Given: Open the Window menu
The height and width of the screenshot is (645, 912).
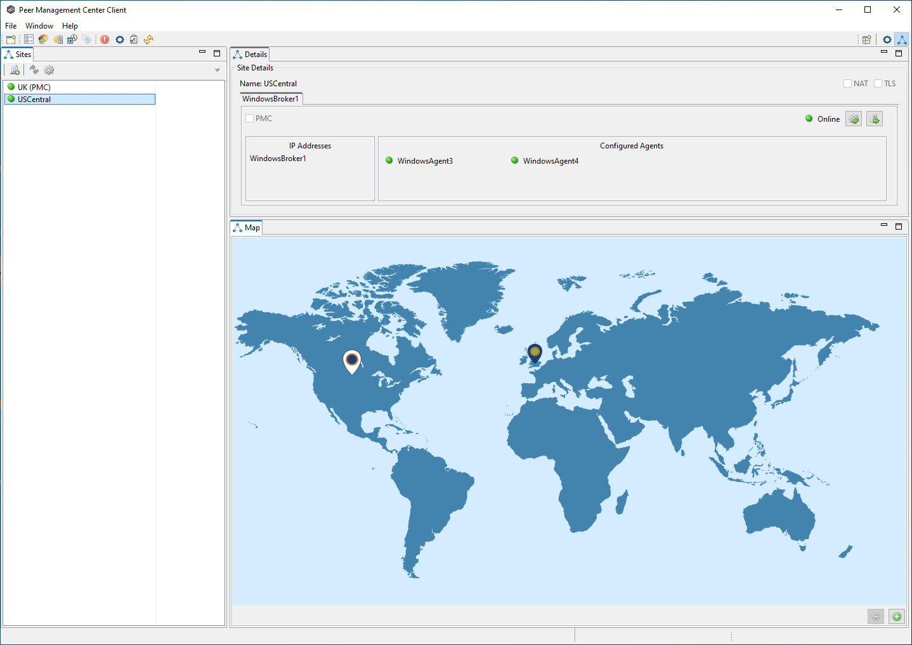Looking at the screenshot, I should pyautogui.click(x=39, y=26).
